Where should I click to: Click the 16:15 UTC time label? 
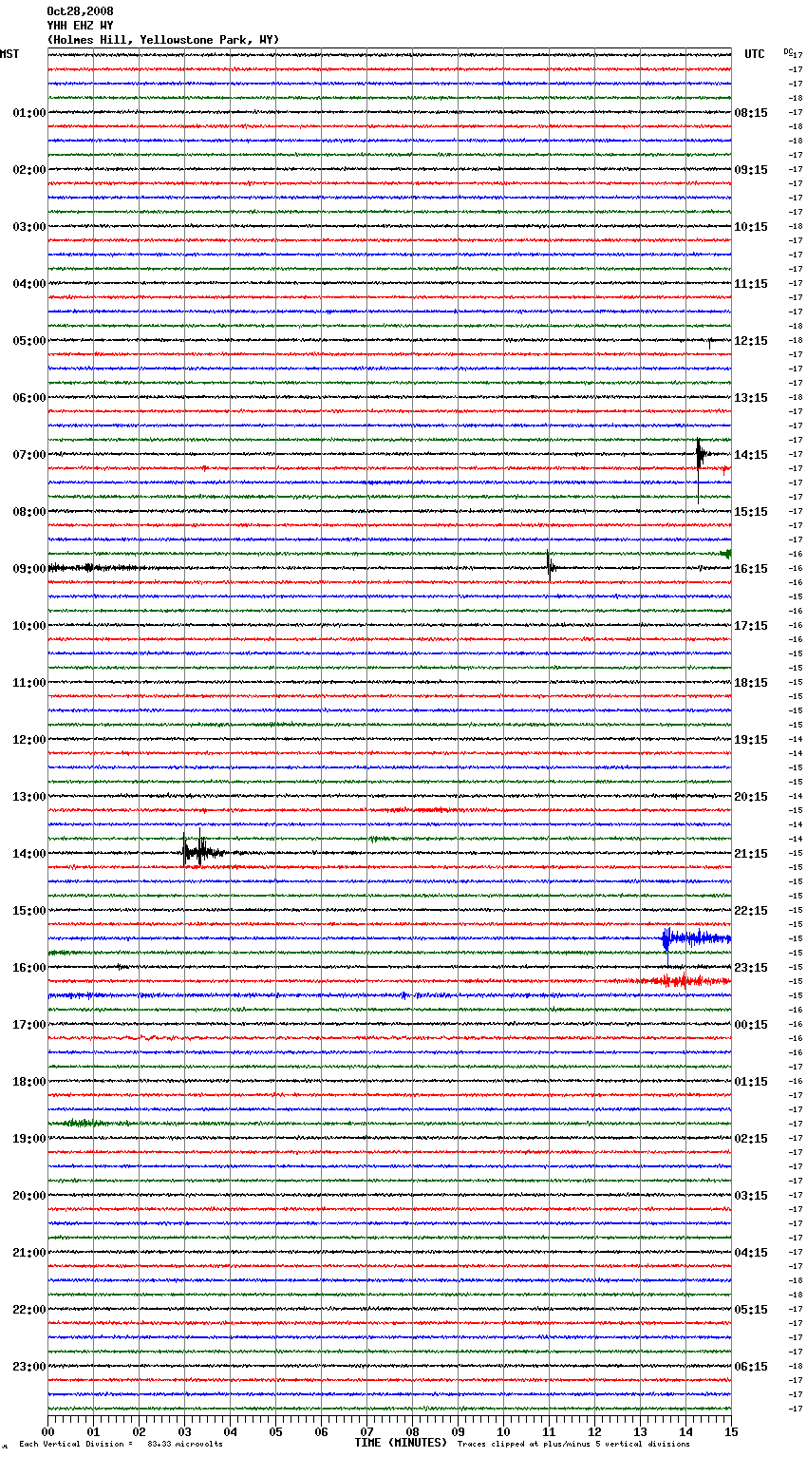751,569
